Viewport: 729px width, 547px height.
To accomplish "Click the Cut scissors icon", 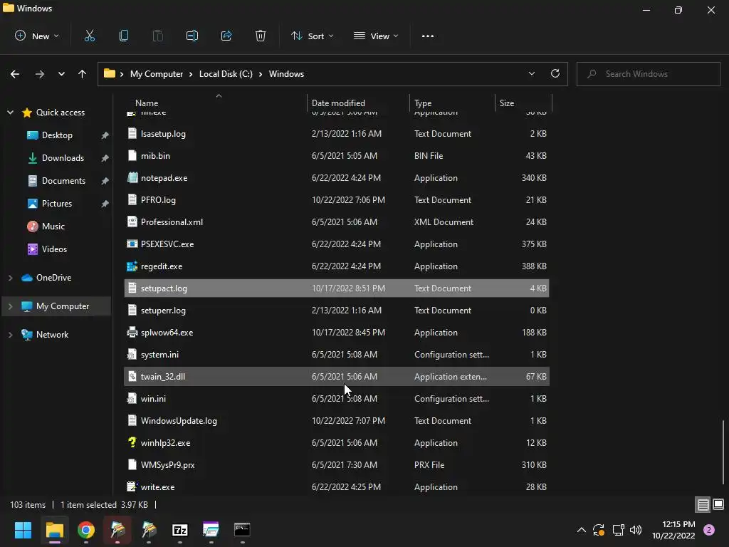I will [x=89, y=36].
